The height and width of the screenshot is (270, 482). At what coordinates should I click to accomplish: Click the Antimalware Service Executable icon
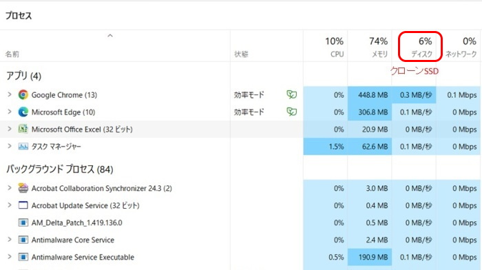(x=23, y=257)
